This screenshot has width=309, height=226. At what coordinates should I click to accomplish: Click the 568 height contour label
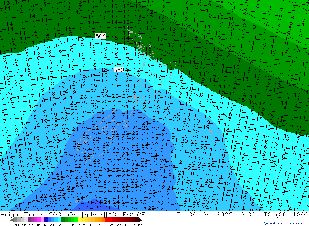pyautogui.click(x=101, y=36)
